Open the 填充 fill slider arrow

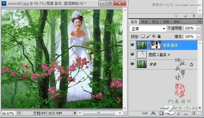pyautogui.click(x=199, y=37)
